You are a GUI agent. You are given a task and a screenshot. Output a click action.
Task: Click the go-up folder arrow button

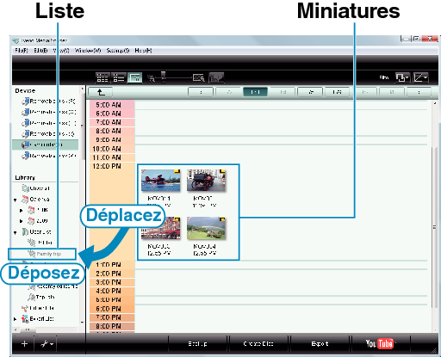[100, 92]
